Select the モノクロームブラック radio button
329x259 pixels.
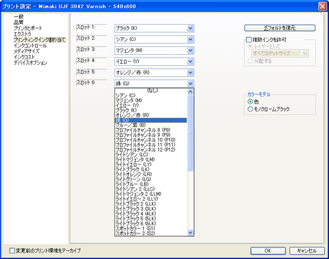point(250,109)
